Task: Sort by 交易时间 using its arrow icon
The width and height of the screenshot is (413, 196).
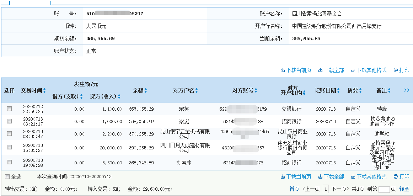Action: tap(44, 91)
